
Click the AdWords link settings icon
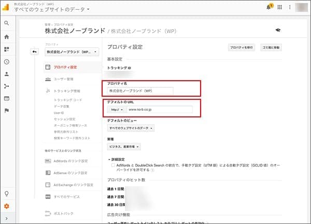tap(48, 161)
